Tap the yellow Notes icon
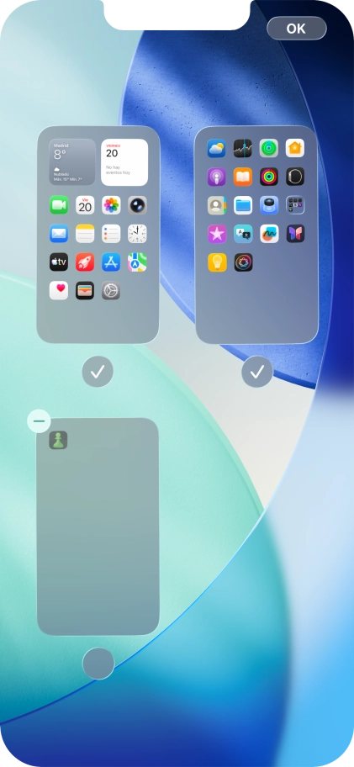Image resolution: width=354 pixels, height=767 pixels. [85, 233]
